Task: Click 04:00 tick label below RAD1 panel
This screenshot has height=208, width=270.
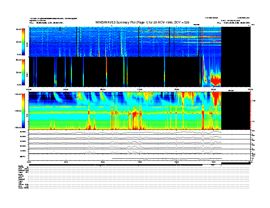Action: pos(66,89)
